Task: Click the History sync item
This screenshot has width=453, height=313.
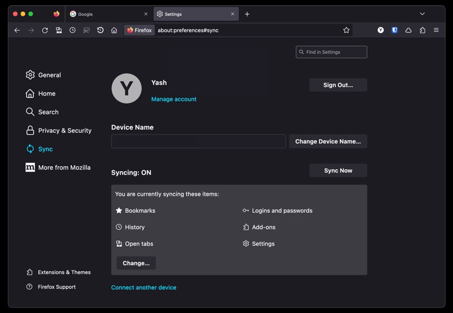Action: (130, 227)
